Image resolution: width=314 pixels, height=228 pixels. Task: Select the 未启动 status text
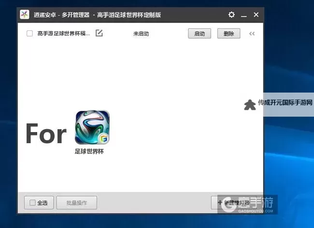[x=141, y=34]
